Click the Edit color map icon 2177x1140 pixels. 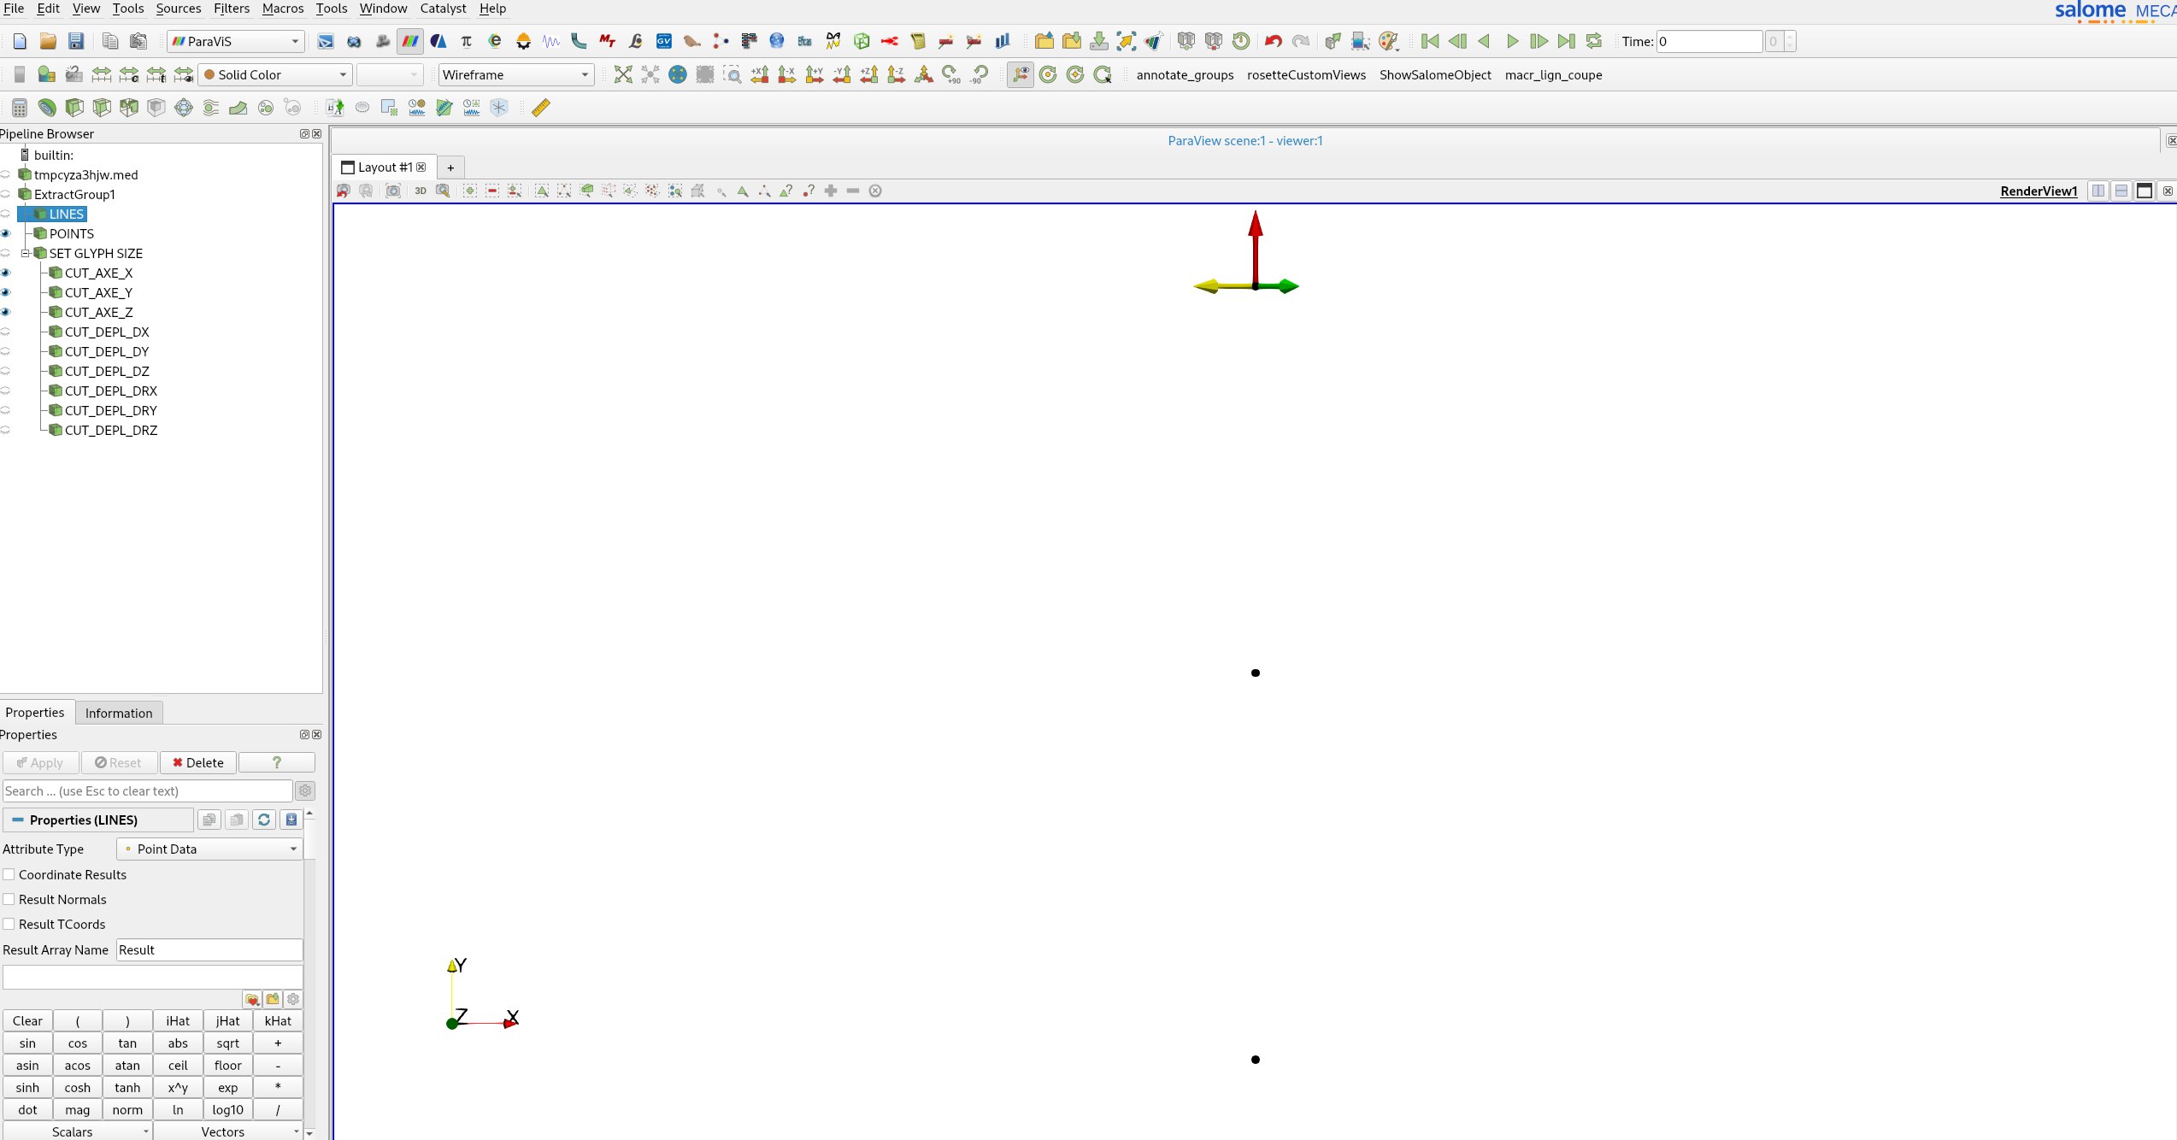click(x=47, y=75)
